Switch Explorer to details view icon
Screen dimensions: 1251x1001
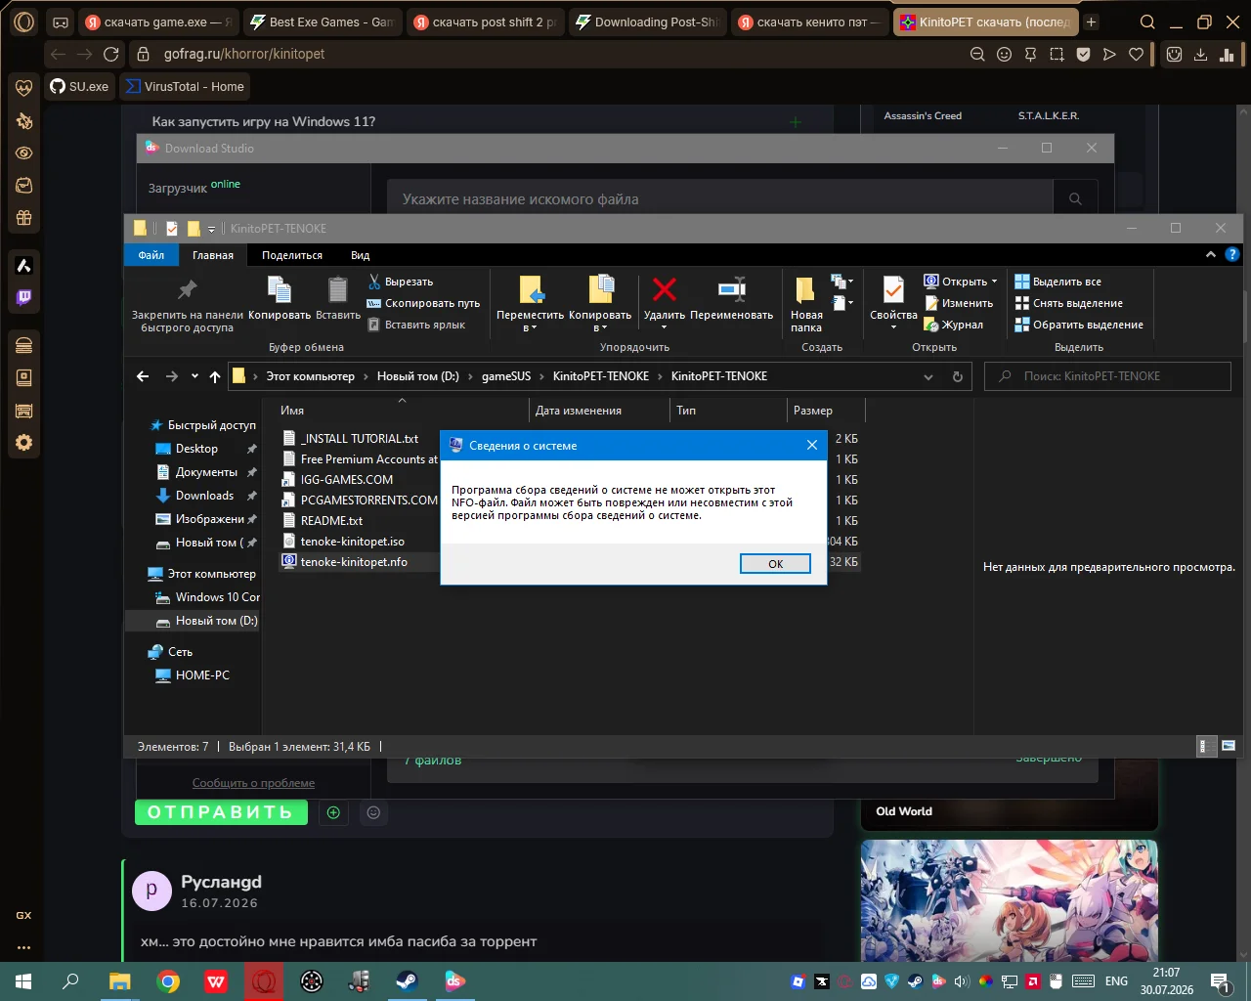tap(1207, 746)
